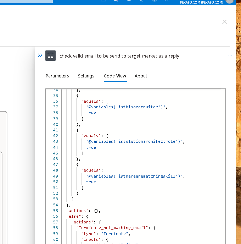
Task: Click the "equals" key on line 42
Action: 91,136
